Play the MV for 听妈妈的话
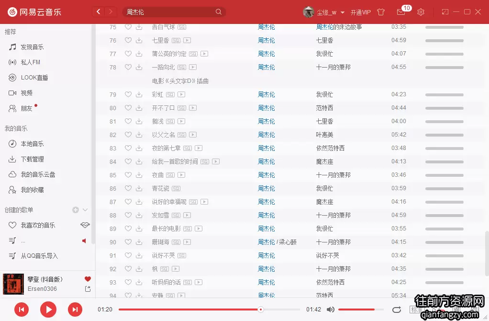The width and height of the screenshot is (489, 321). (199, 282)
